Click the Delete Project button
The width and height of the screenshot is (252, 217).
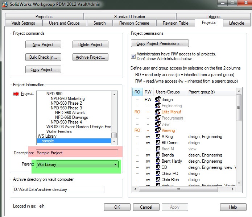pyautogui.click(x=90, y=45)
